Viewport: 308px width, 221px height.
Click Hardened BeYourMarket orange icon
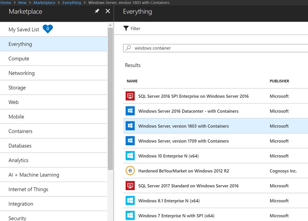tap(130, 171)
